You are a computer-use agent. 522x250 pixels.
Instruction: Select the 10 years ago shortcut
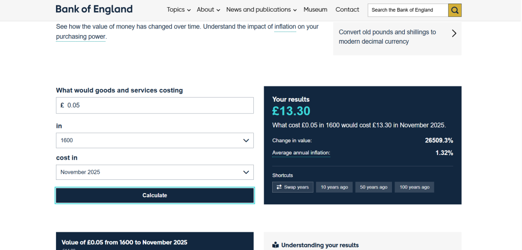coord(334,187)
